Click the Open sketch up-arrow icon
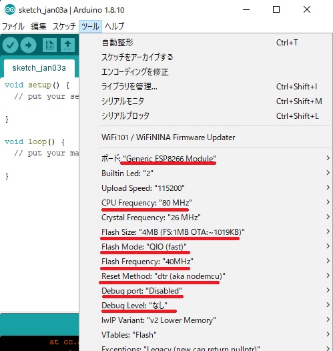 [x=67, y=45]
